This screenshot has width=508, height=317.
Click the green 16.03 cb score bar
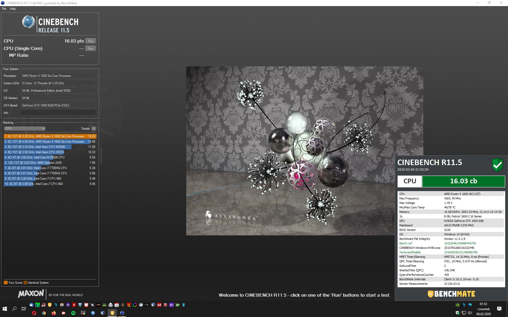coord(464,181)
